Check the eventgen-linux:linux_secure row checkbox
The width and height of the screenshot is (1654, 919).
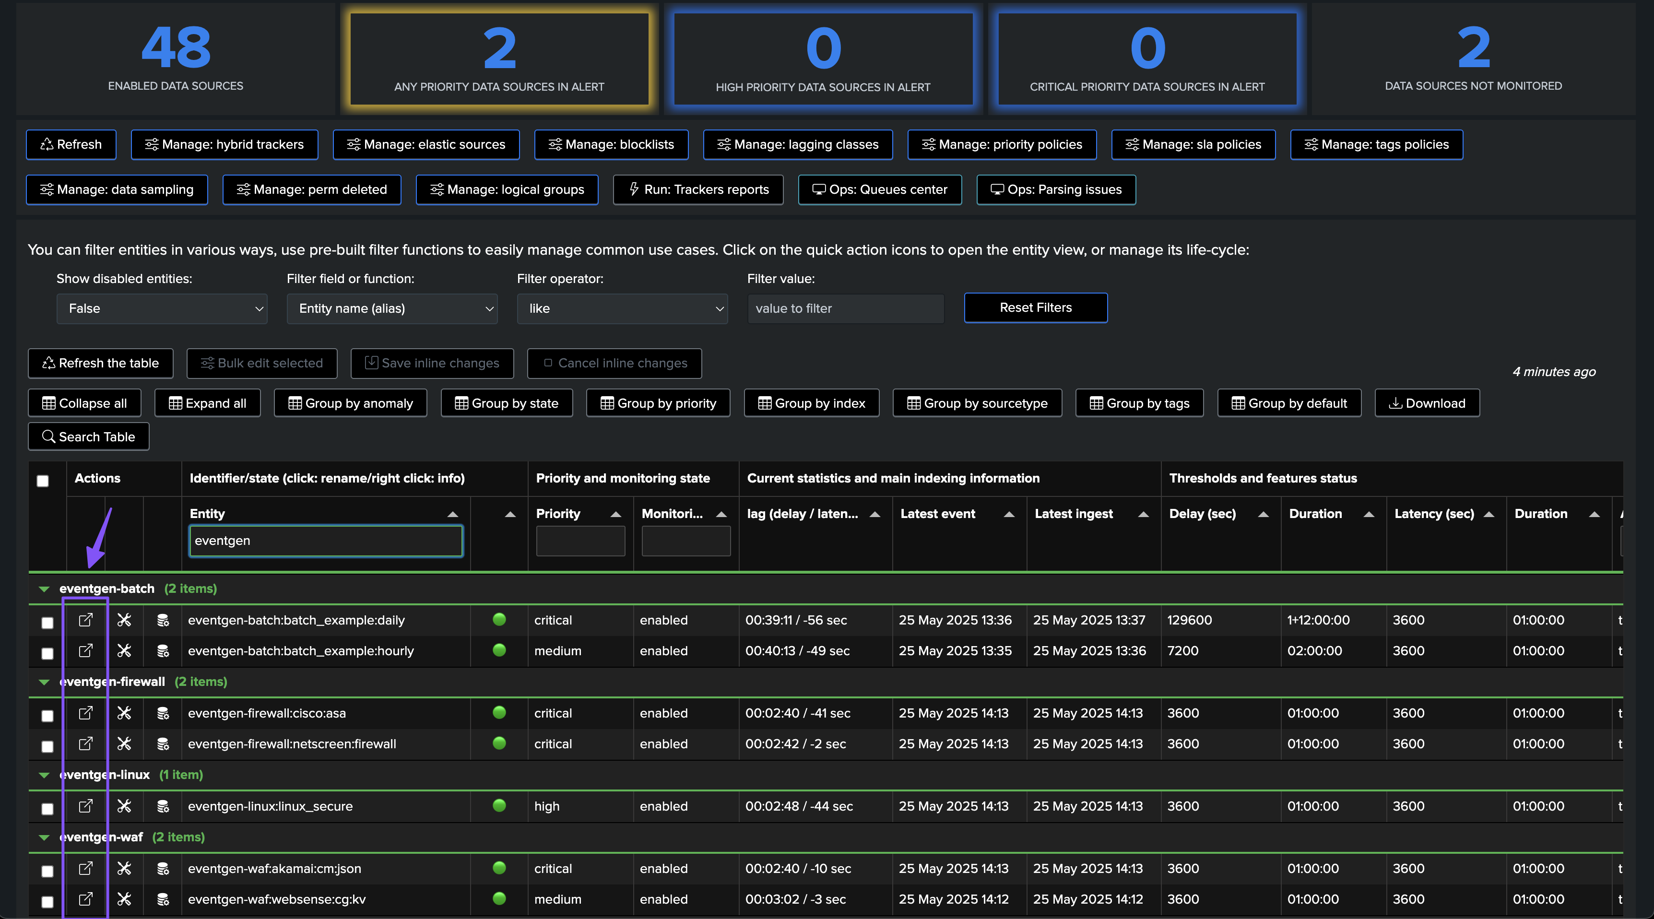pos(47,809)
